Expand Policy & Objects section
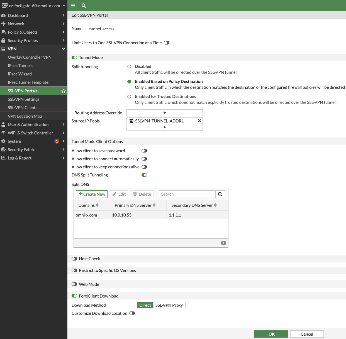346x339 pixels. click(x=33, y=32)
